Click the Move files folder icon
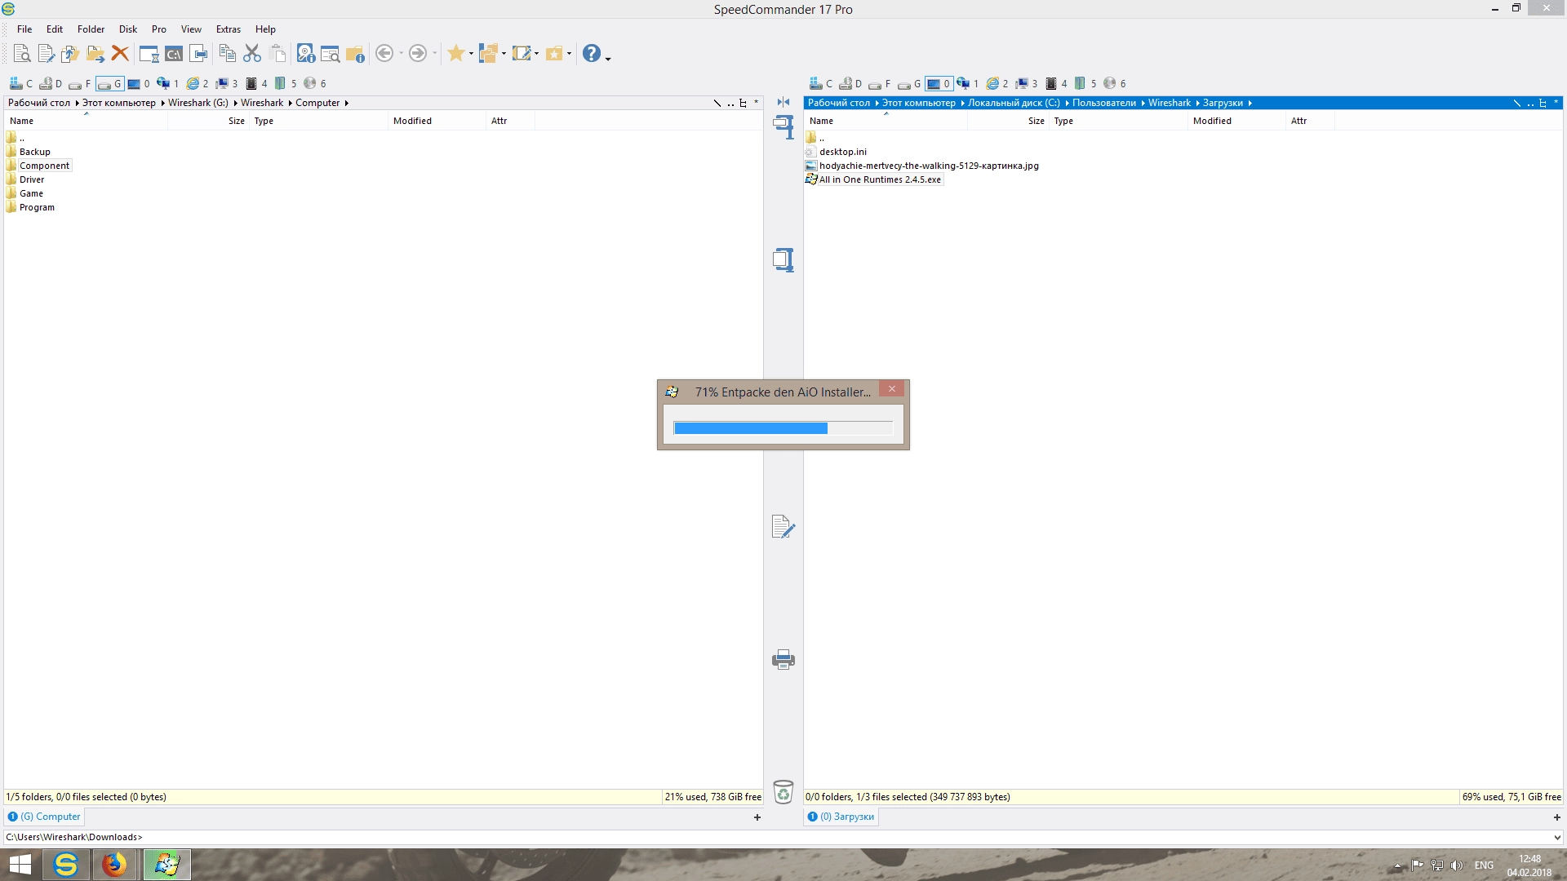The width and height of the screenshot is (1567, 881). pyautogui.click(x=95, y=54)
